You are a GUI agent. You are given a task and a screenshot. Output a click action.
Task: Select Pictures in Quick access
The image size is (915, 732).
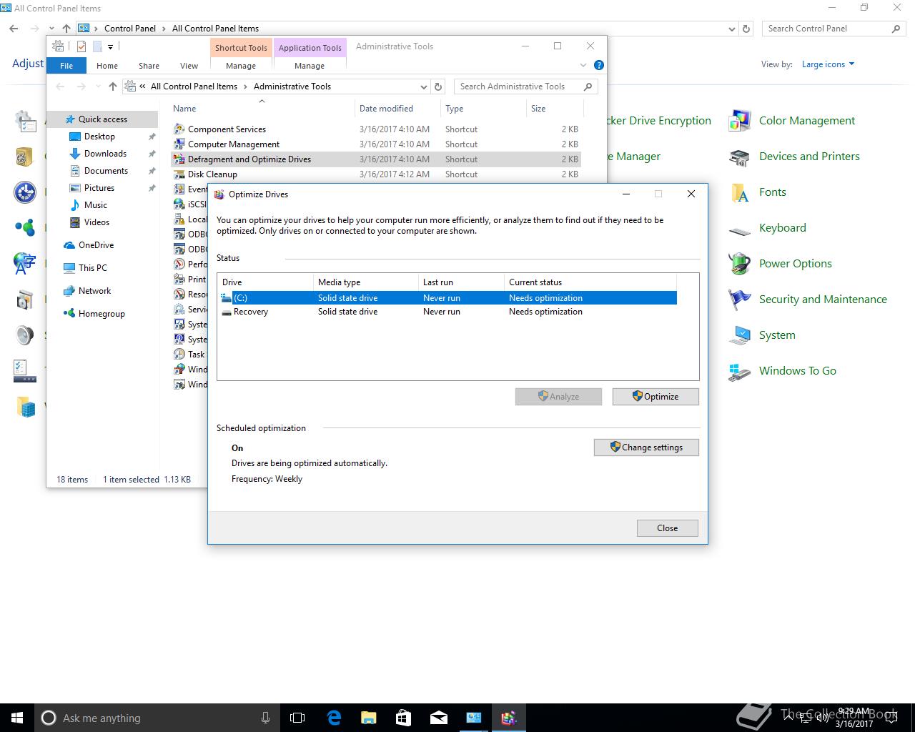[x=99, y=188]
